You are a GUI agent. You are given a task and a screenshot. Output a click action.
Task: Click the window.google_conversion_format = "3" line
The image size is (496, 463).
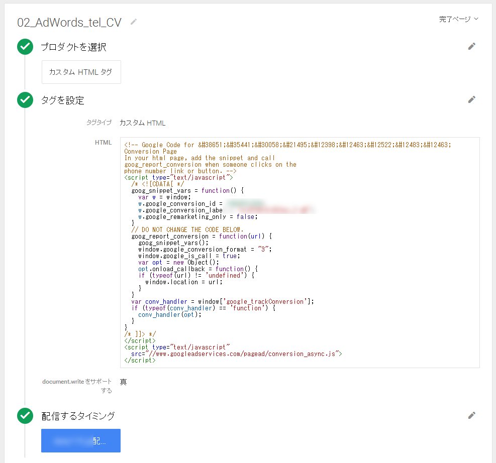pos(205,250)
